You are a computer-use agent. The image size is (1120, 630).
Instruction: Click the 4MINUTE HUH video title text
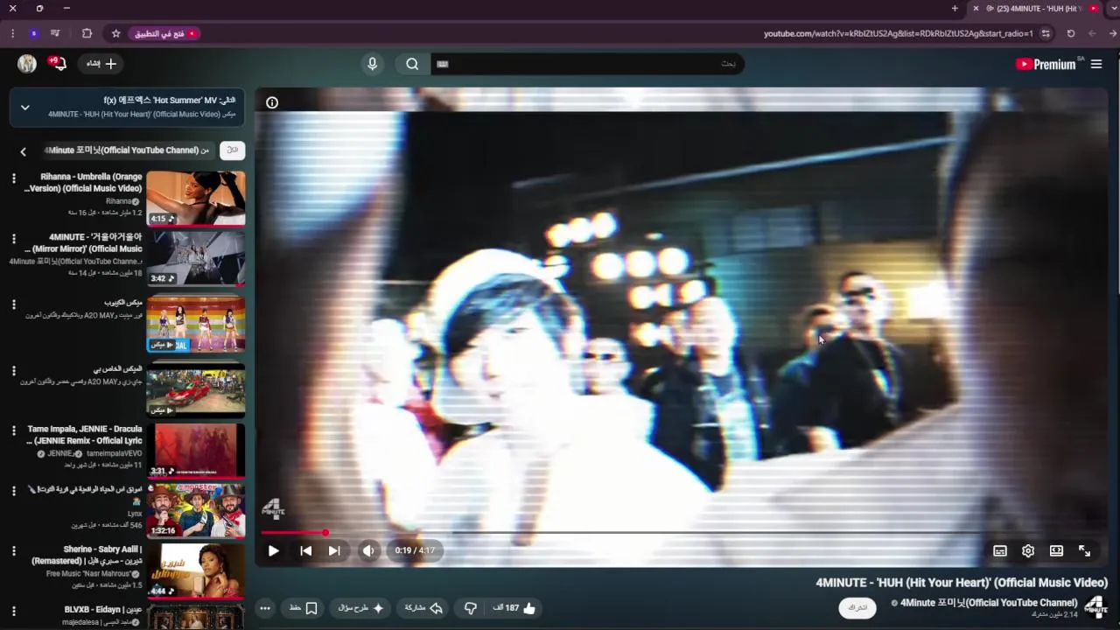point(962,583)
